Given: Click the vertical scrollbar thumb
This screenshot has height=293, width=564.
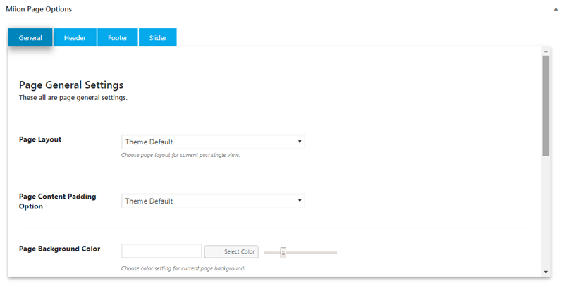Looking at the screenshot, I should pos(546,106).
